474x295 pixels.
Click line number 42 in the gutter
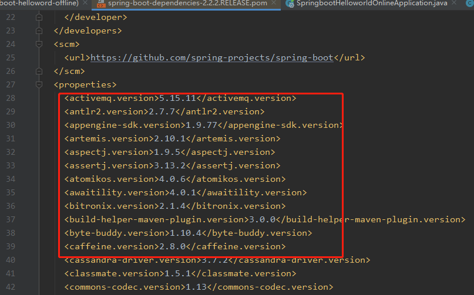pos(11,287)
